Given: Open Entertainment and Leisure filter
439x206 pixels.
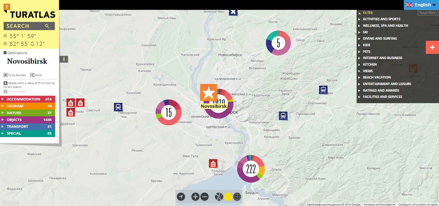Looking at the screenshot, I should point(387,84).
